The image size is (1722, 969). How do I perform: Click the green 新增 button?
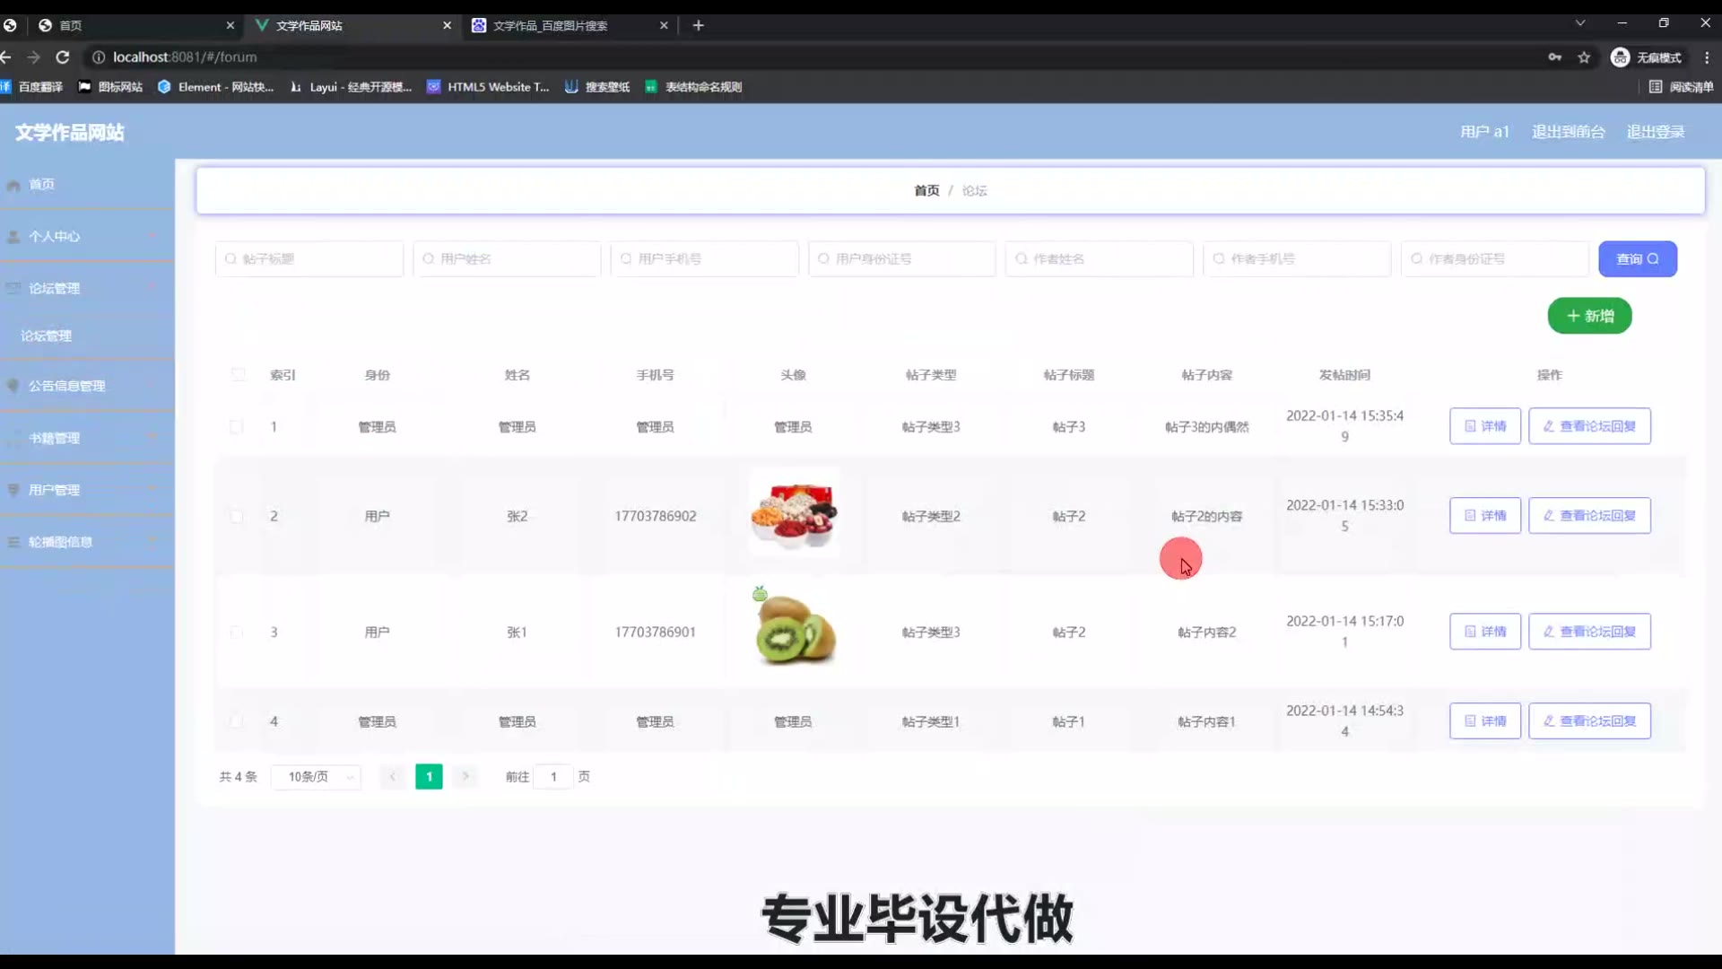point(1589,316)
